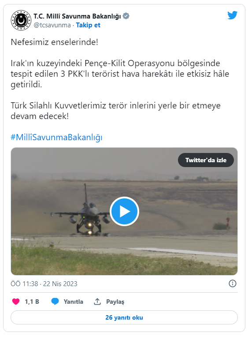Open the ministry's profile avatar
This screenshot has width=248, height=339.
pyautogui.click(x=21, y=20)
